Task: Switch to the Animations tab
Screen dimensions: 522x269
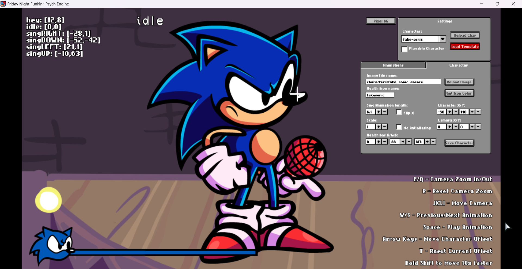Action: pyautogui.click(x=393, y=65)
